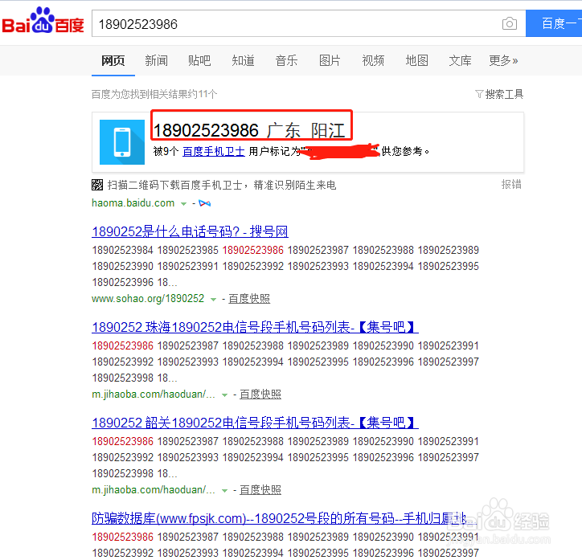Image resolution: width=582 pixels, height=560 pixels.
Task: Go to the 文库 tab
Action: pyautogui.click(x=461, y=60)
